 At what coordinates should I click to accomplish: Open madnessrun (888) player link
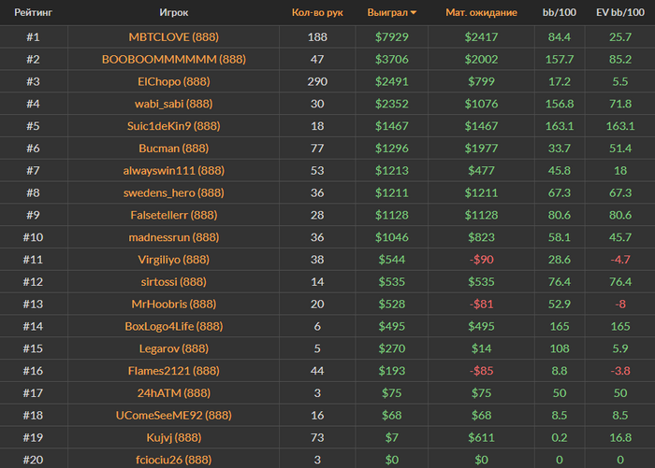point(173,237)
